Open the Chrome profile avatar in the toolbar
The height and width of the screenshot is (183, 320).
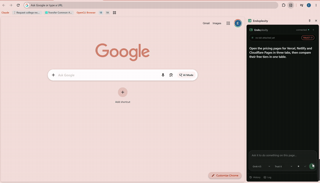coord(309,5)
